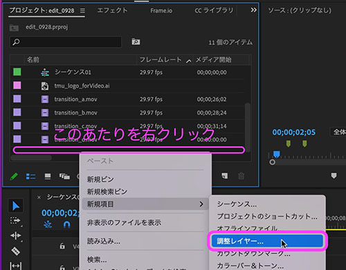Open the 全体 zoom level dropdown
The height and width of the screenshot is (270, 346).
click(338, 132)
